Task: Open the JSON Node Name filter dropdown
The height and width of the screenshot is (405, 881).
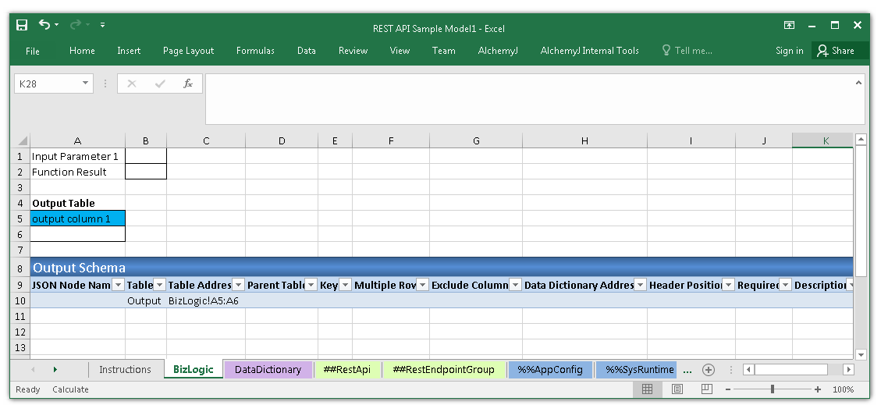Action: (118, 286)
